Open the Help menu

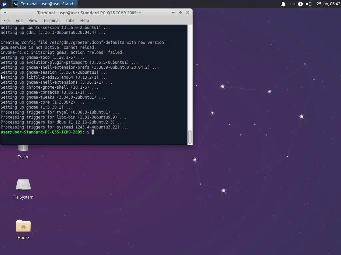tap(85, 20)
